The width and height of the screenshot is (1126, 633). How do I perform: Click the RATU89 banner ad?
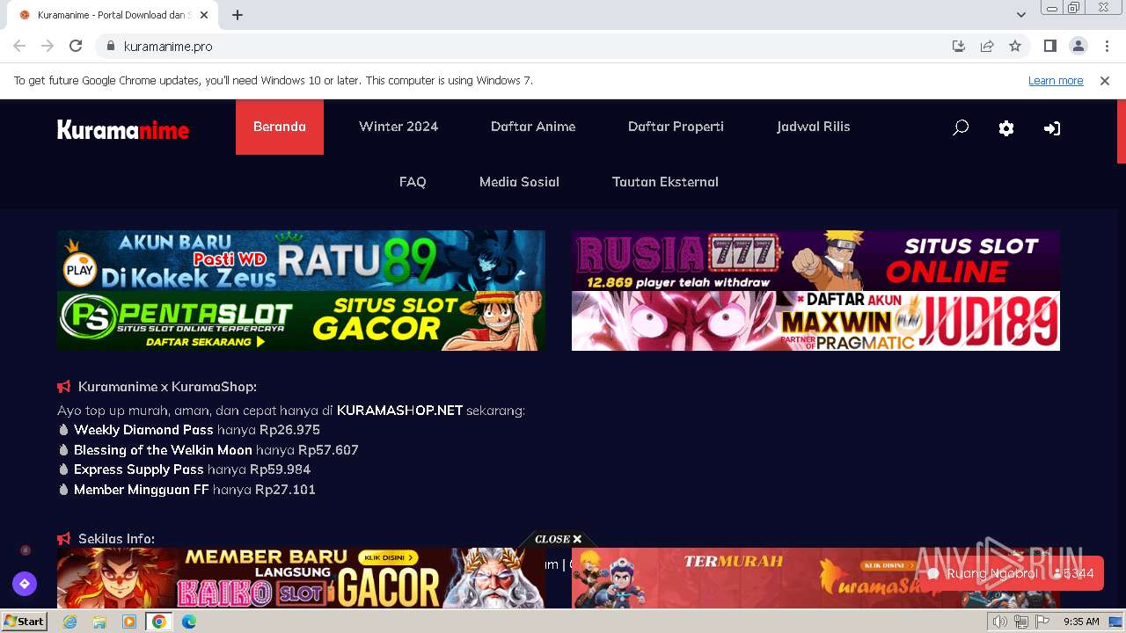pyautogui.click(x=301, y=260)
